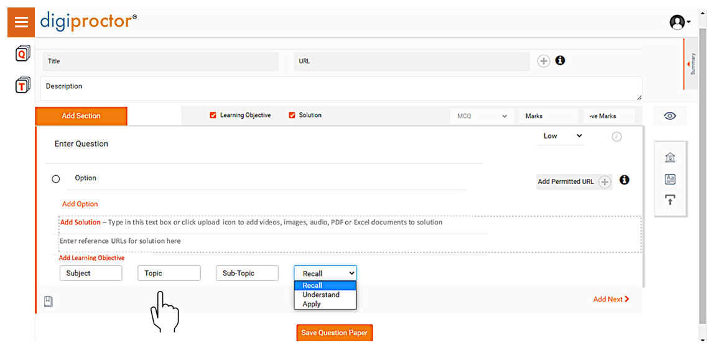This screenshot has height=353, width=716.
Task: Click the Q question papers sidebar icon
Action: [x=22, y=54]
